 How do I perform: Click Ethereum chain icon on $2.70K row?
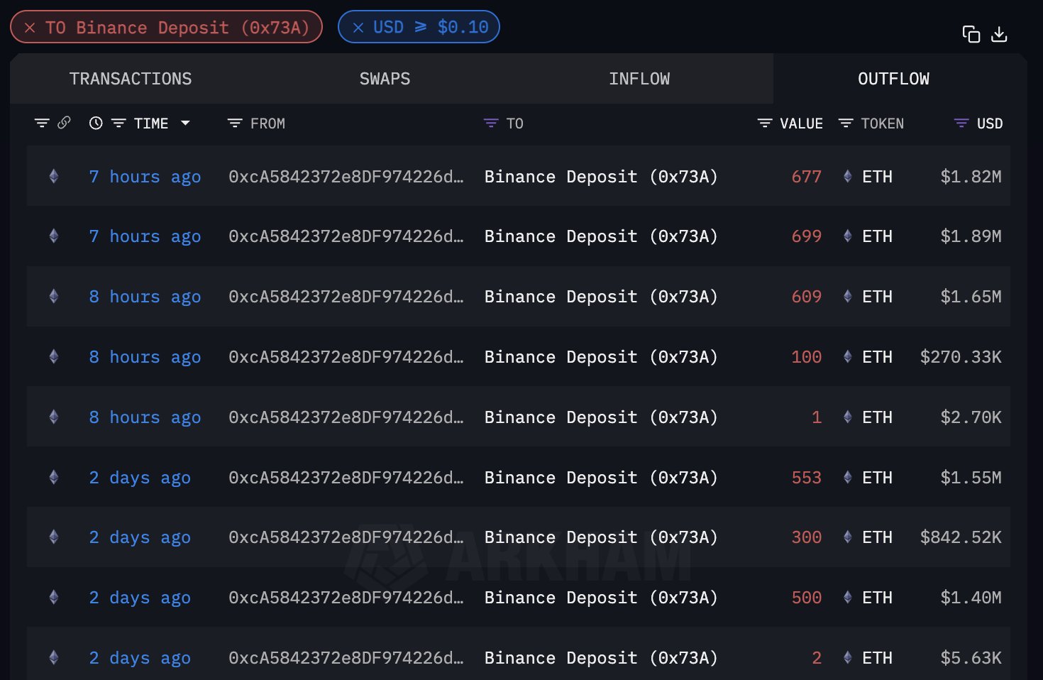click(x=54, y=417)
